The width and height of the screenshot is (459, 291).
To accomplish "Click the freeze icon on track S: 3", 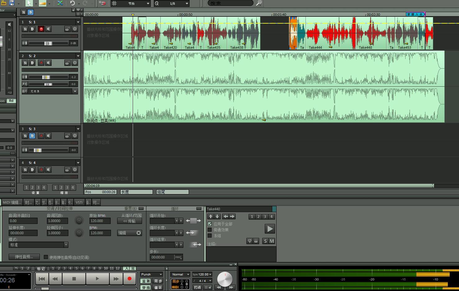I will 75,136.
